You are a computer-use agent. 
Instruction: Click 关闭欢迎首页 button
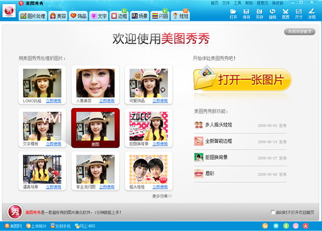[x=299, y=32]
